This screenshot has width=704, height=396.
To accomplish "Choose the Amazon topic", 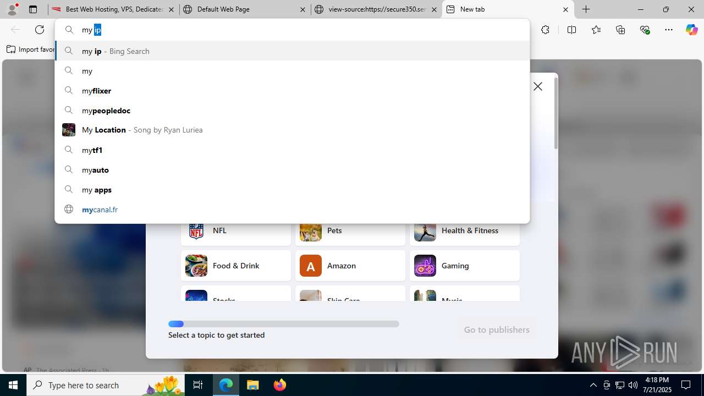I will point(350,266).
